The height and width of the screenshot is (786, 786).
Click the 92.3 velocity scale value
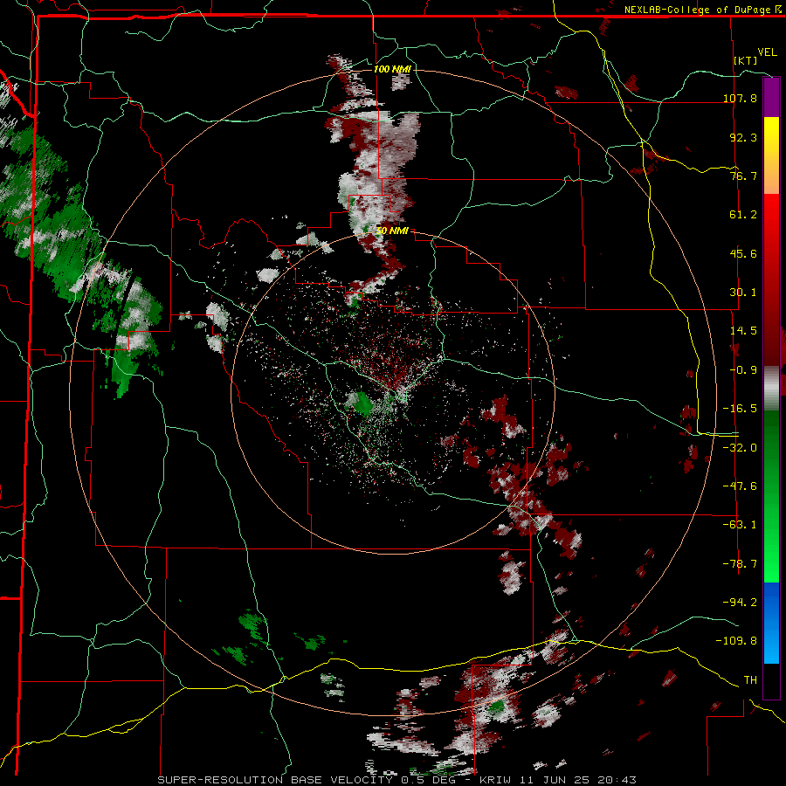pyautogui.click(x=743, y=137)
